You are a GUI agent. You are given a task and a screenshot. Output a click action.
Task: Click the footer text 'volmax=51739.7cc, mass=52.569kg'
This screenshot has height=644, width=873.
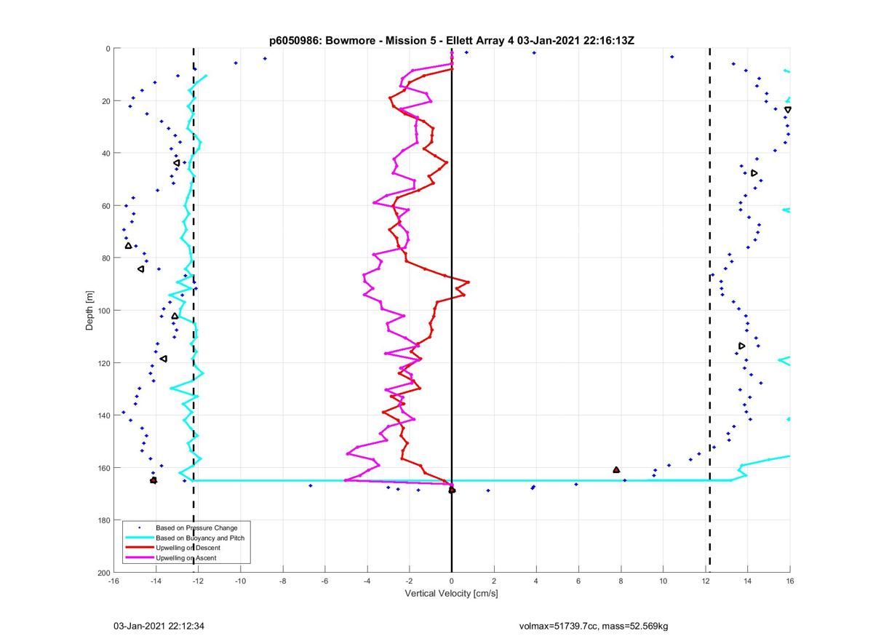point(593,626)
